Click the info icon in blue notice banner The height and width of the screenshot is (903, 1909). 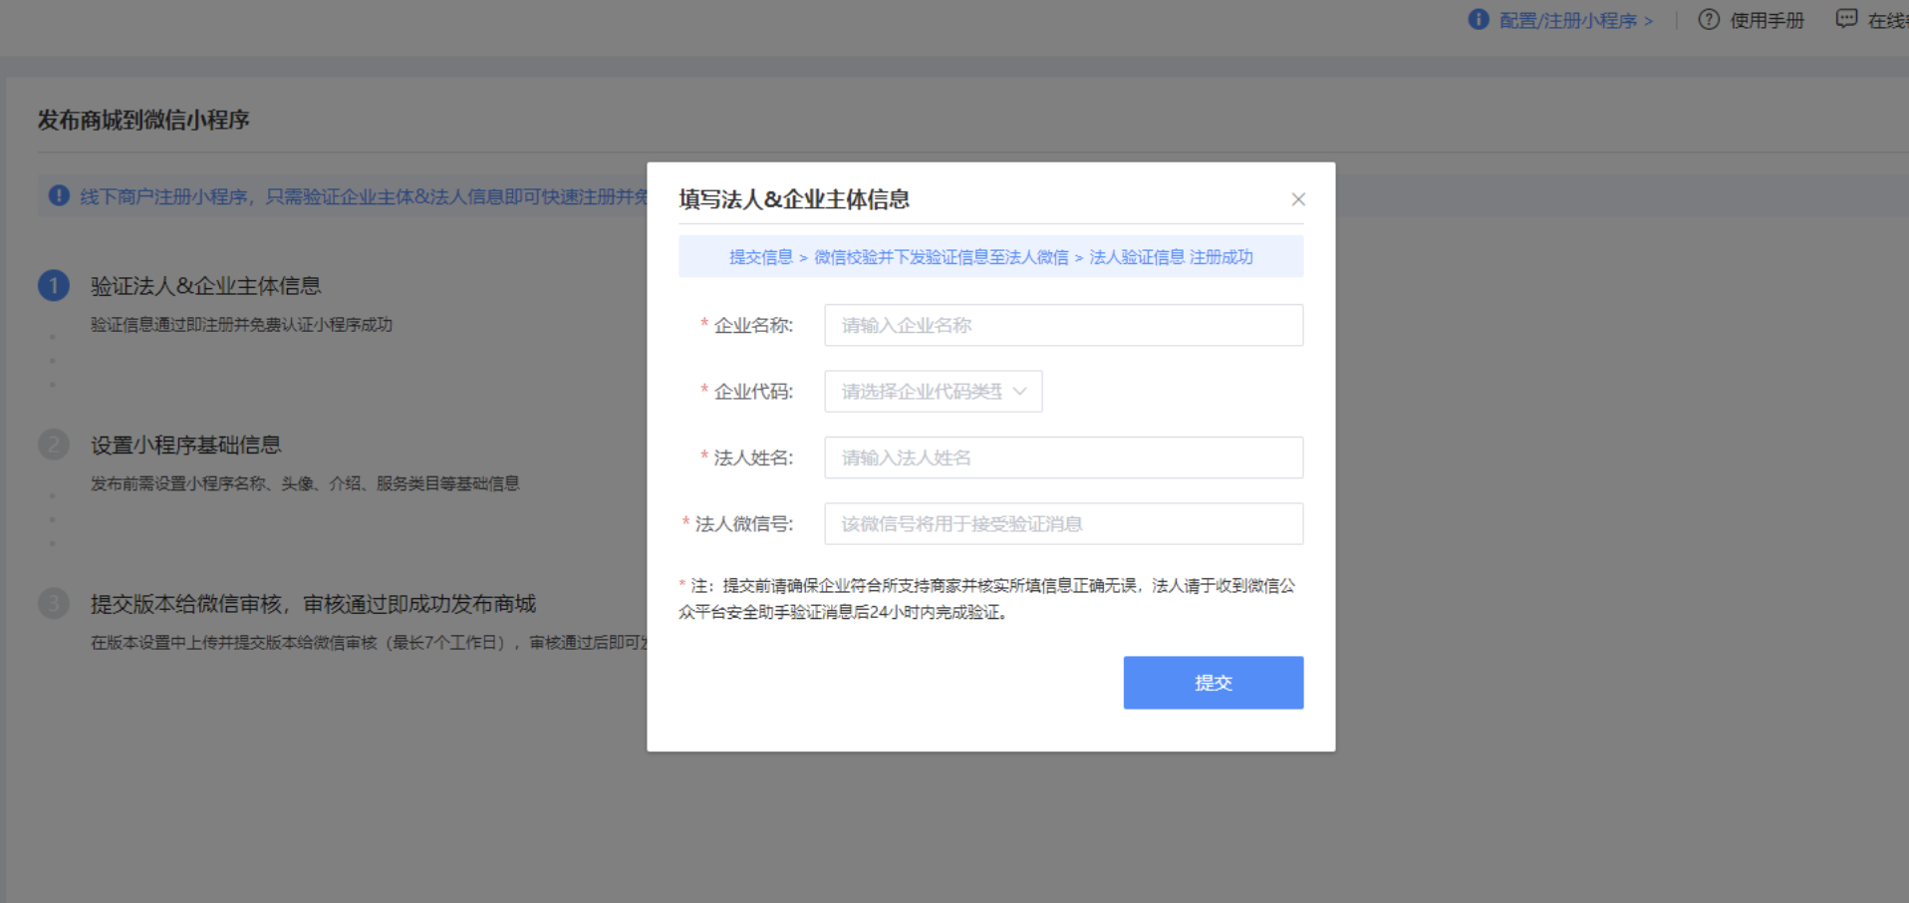coord(60,196)
